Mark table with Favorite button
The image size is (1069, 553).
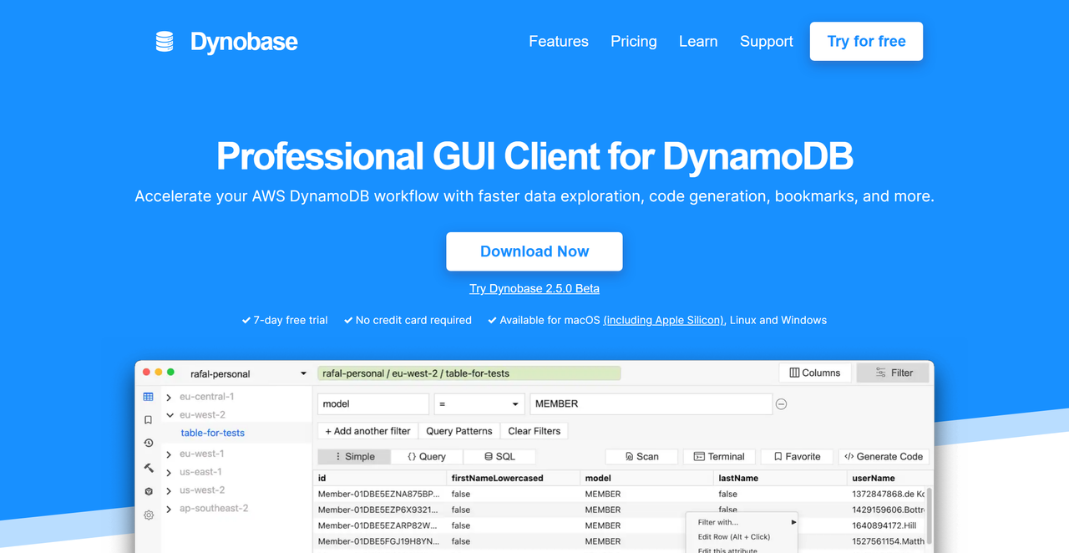click(x=797, y=457)
